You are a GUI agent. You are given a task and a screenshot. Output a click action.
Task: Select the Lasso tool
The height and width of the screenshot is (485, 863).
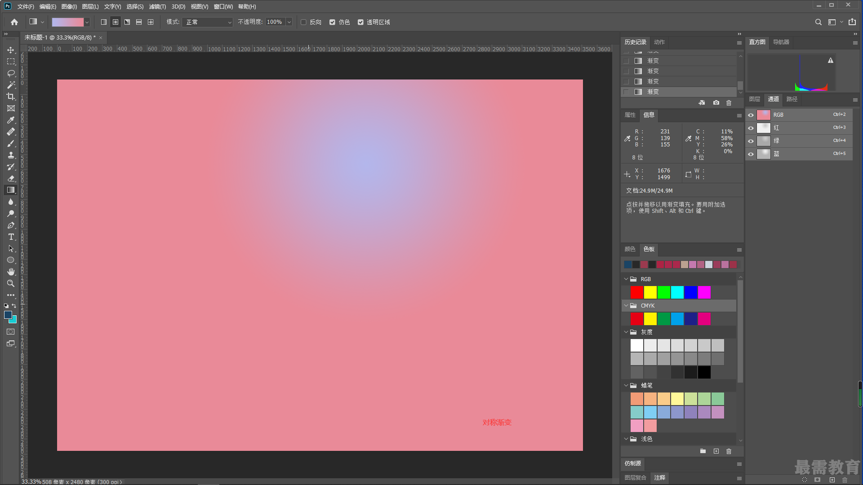11,73
